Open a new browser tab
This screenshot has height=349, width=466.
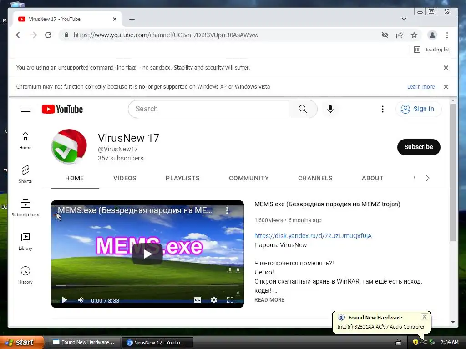pos(132,19)
